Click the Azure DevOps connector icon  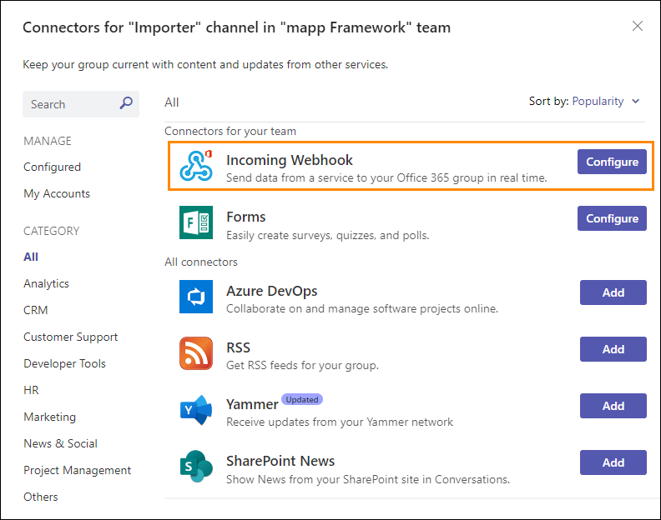click(x=196, y=297)
